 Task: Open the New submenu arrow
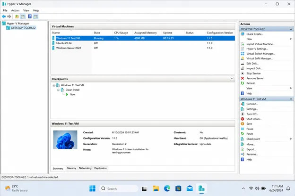click(291, 39)
